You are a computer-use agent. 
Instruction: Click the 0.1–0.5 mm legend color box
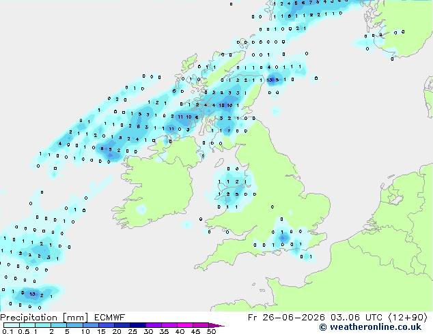12,325
